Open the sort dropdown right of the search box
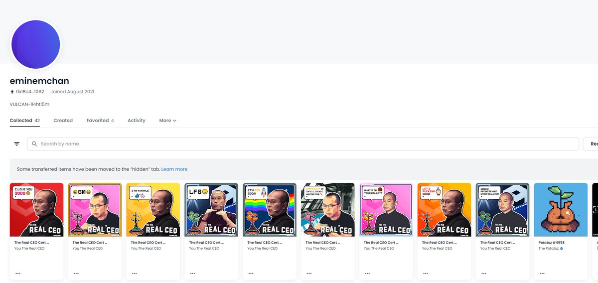 591,144
